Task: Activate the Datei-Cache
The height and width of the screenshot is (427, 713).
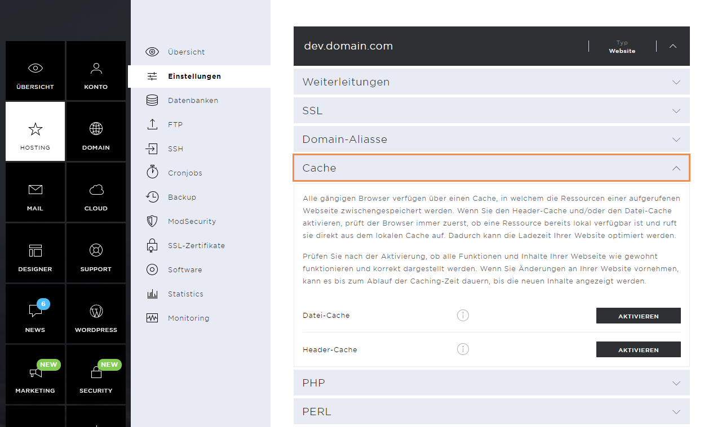Action: click(x=639, y=316)
